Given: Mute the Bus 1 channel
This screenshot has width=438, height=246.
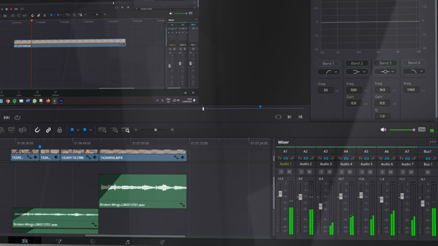Looking at the screenshot, I should pos(427,172).
